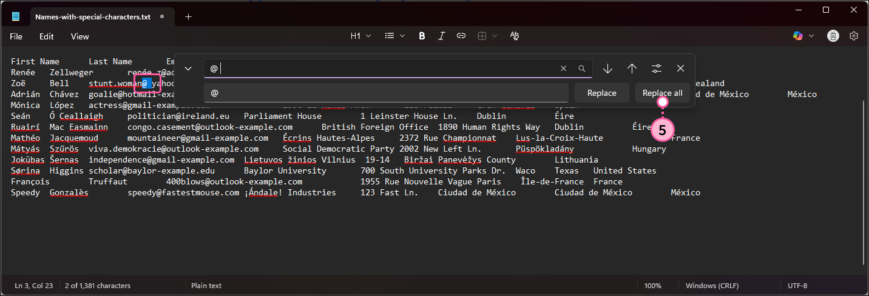The height and width of the screenshot is (296, 869).
Task: Click the word Lithuania
Action: point(577,160)
